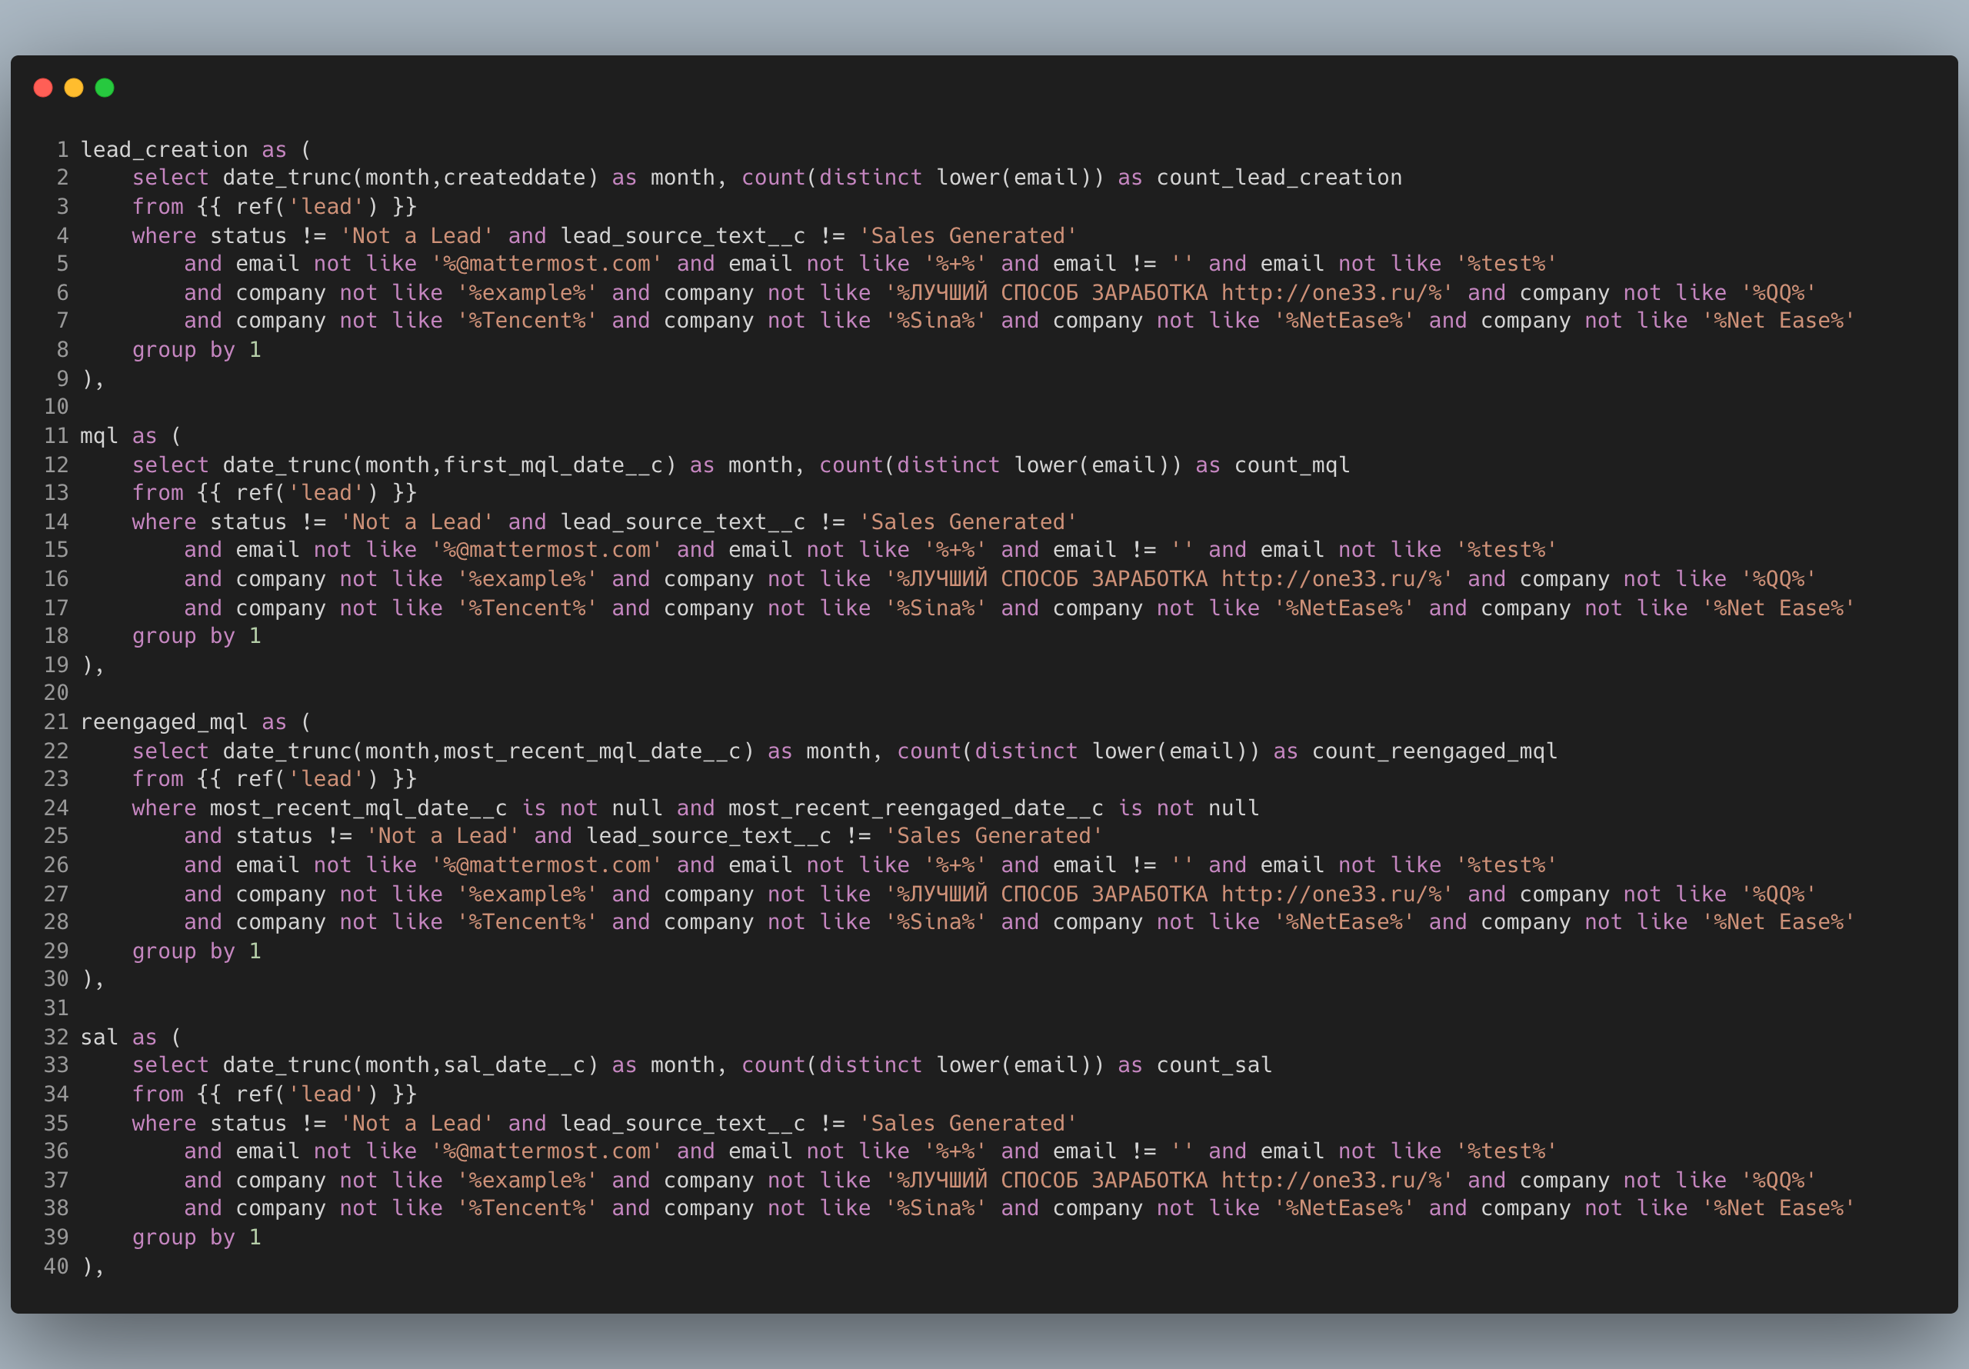The width and height of the screenshot is (1969, 1369).
Task: Click the red close window dot
Action: (x=43, y=88)
